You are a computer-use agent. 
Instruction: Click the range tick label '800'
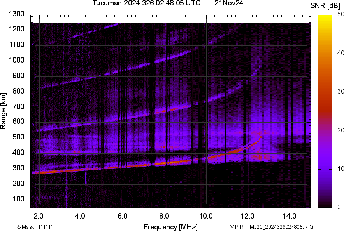(18, 90)
